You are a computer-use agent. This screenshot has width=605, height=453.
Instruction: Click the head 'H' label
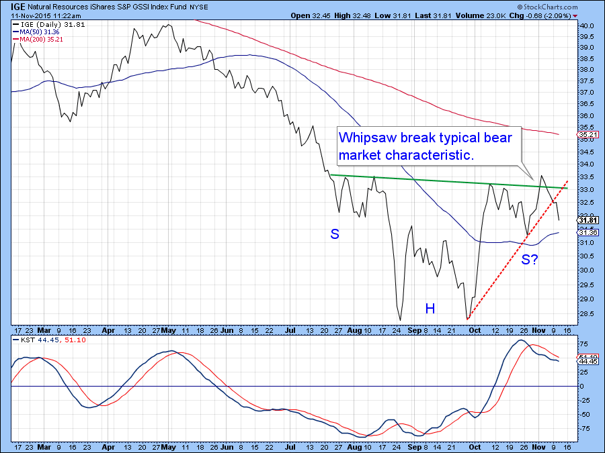click(x=430, y=309)
